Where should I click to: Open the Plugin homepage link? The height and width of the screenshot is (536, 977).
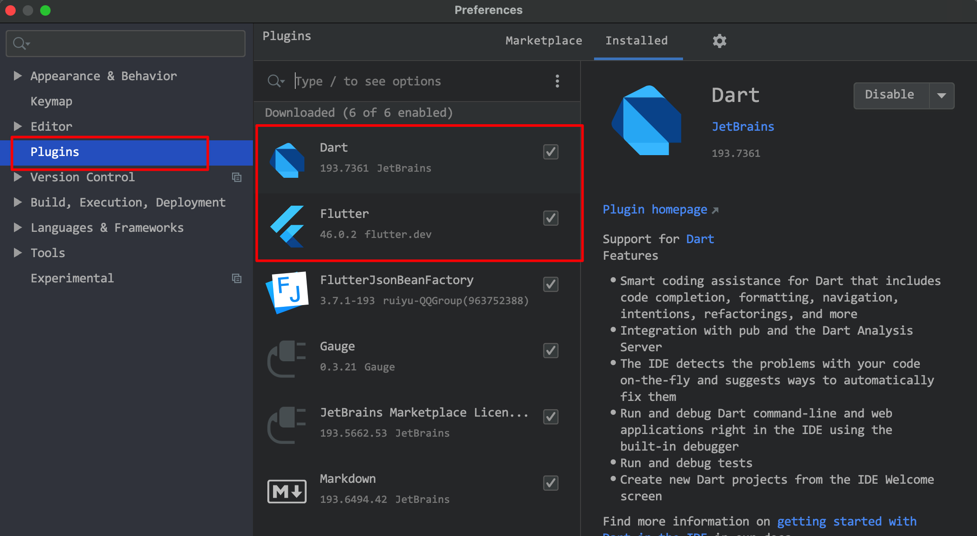pos(655,210)
